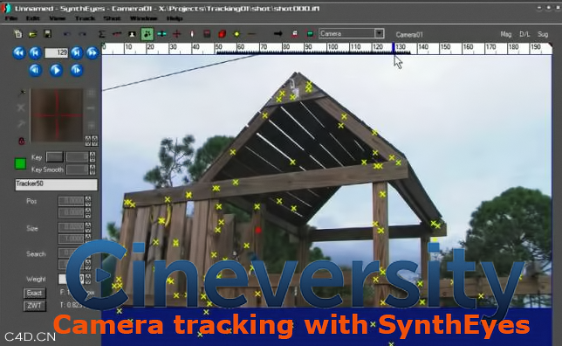Step back one frame button
Viewport: 562px width, 346px height.
(35, 70)
